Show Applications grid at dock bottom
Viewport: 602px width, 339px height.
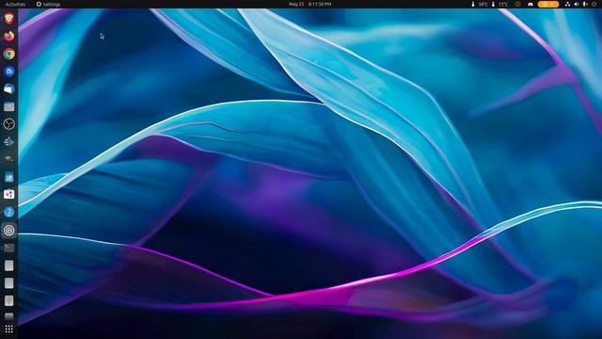(x=8, y=329)
